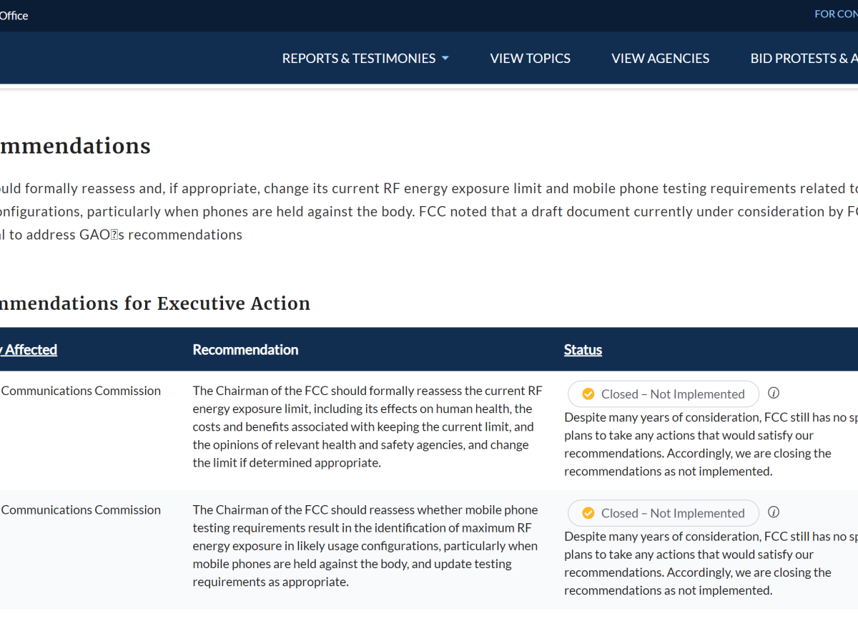Click info icon beside second Closed status
The image size is (858, 644).
[774, 512]
